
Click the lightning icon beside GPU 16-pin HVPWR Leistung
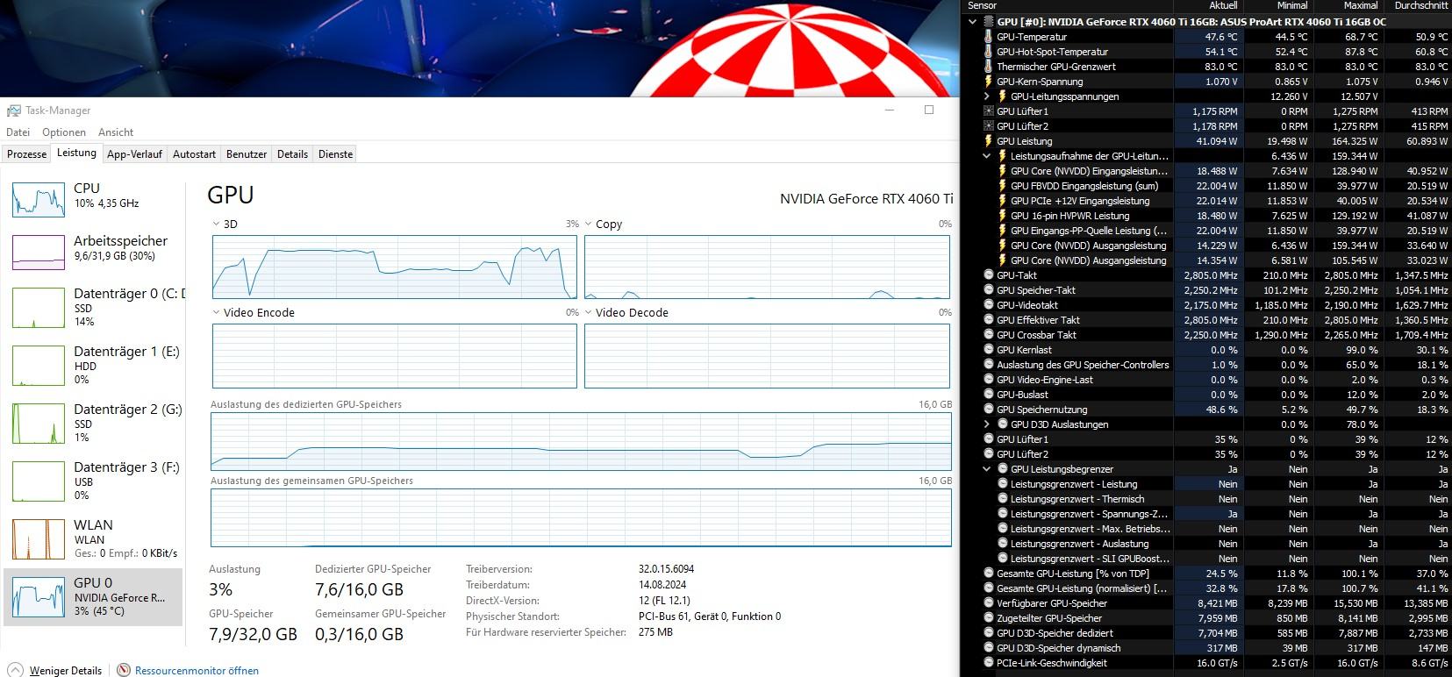click(1003, 216)
